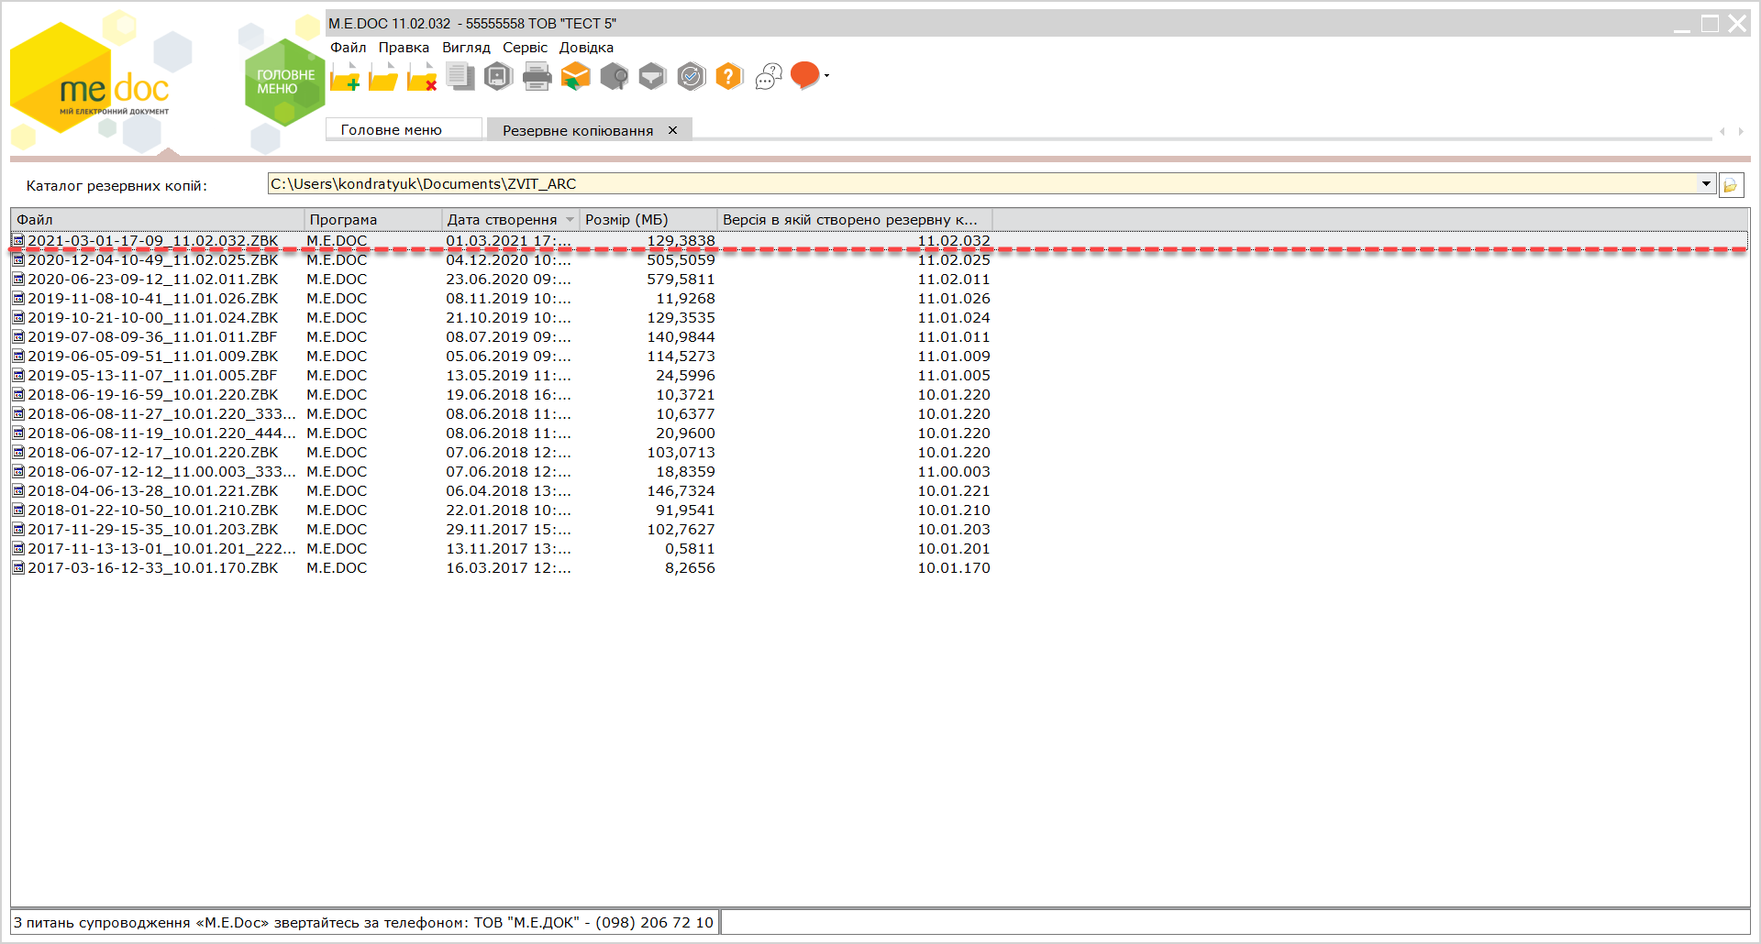The width and height of the screenshot is (1761, 944).
Task: Sort by the Розмір (МБ) column header
Action: tap(648, 220)
